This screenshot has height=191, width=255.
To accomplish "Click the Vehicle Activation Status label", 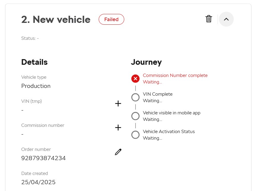I will (x=169, y=132).
